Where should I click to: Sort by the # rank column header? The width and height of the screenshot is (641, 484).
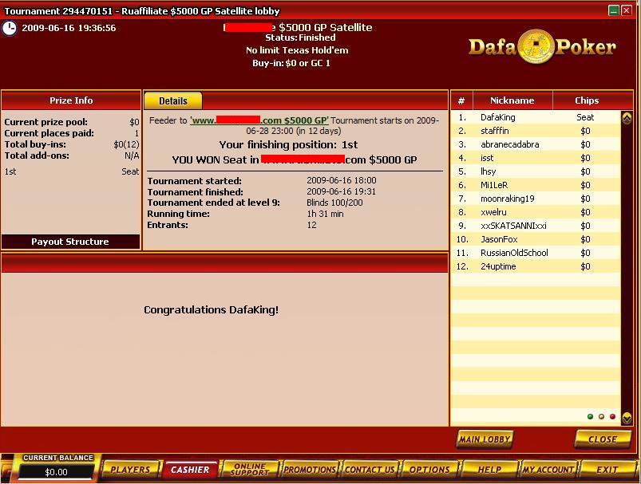coord(461,100)
